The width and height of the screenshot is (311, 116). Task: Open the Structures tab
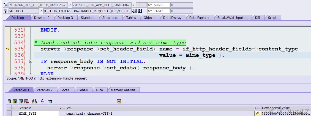(110, 18)
